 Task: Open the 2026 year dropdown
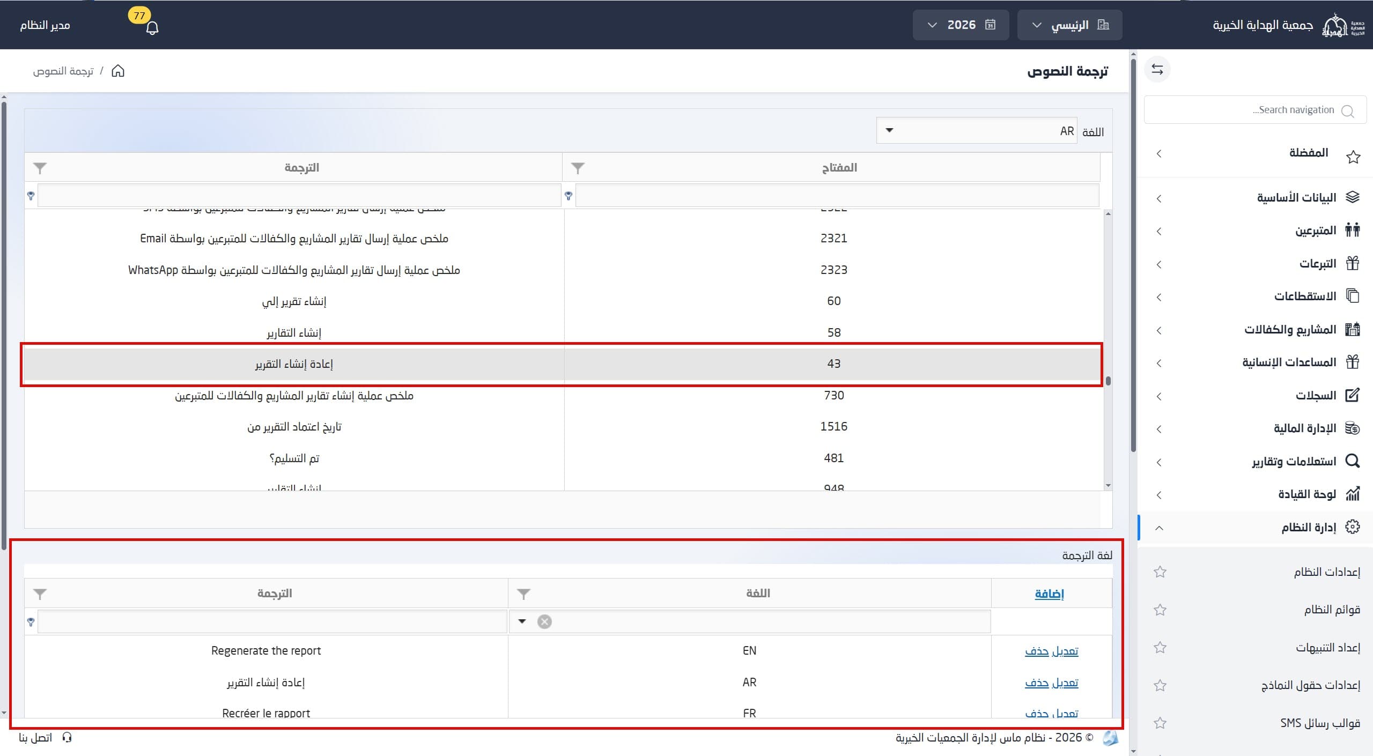(x=961, y=25)
